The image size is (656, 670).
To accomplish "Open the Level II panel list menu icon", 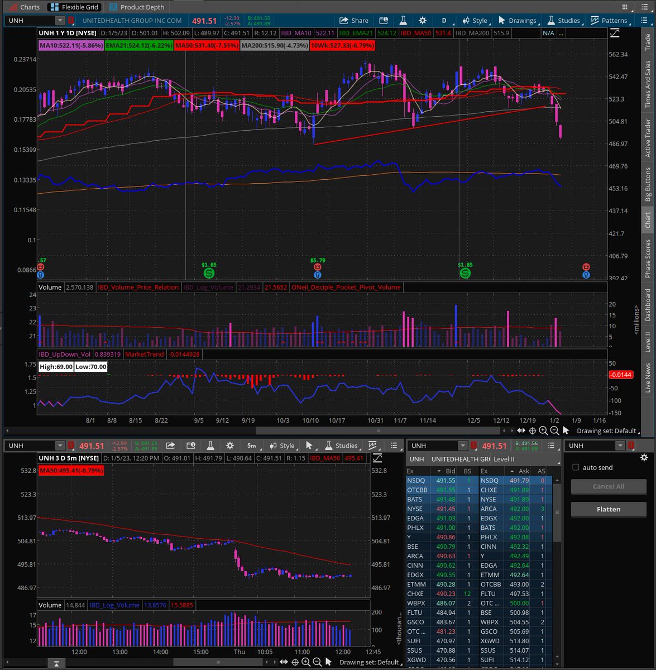I will pyautogui.click(x=552, y=446).
